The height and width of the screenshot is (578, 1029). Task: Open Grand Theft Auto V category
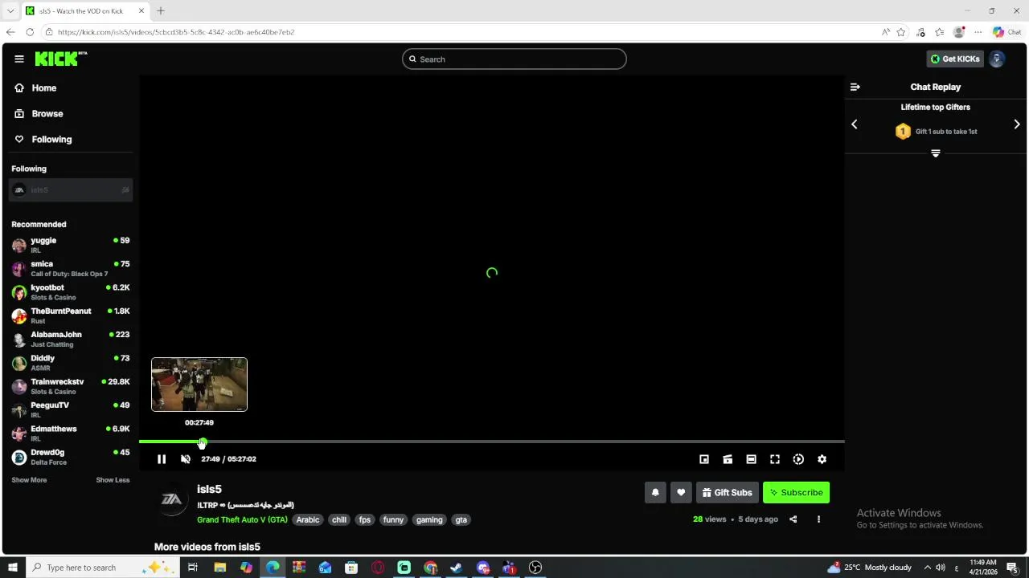[242, 520]
